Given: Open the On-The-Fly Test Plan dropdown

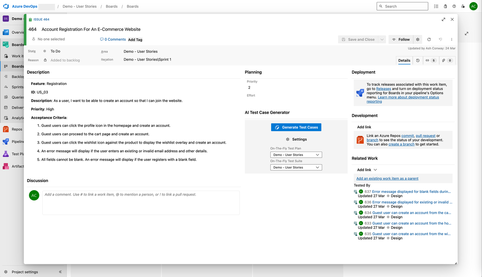Looking at the screenshot, I should [296, 155].
